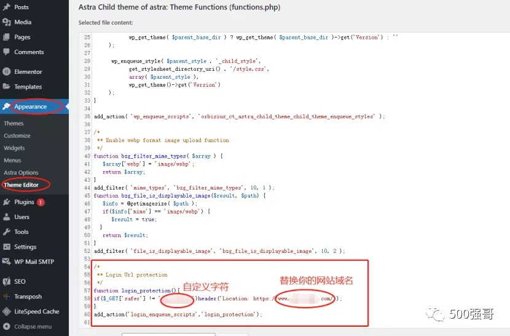Open Astra Options submenu link
The height and width of the screenshot is (336, 510).
tap(21, 173)
